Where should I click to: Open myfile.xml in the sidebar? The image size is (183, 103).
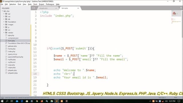[x=12, y=62]
